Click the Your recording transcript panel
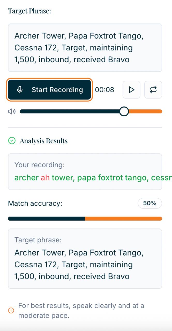The width and height of the screenshot is (172, 331). coord(85,171)
